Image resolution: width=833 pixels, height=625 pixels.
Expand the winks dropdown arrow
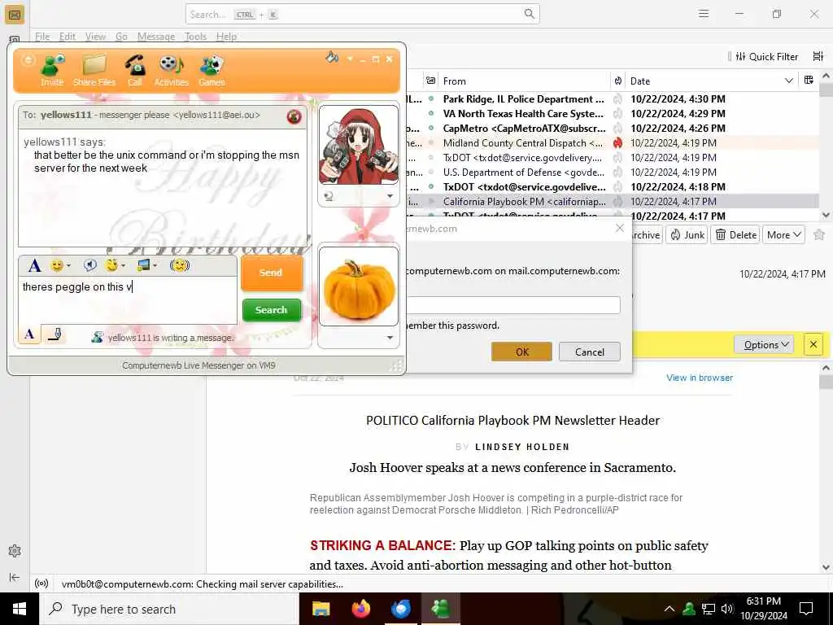pos(124,265)
